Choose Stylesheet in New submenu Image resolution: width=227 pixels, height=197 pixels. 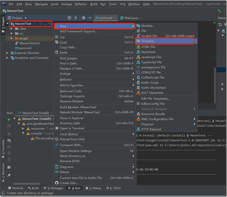(x=166, y=52)
